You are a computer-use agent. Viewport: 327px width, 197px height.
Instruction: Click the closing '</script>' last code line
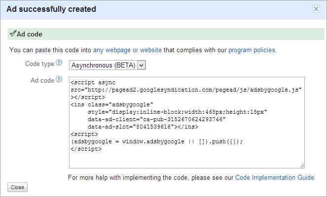pos(86,149)
